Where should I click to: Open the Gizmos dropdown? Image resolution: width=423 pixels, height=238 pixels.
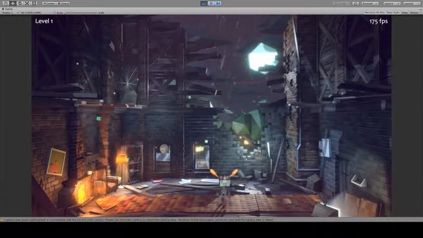click(415, 13)
